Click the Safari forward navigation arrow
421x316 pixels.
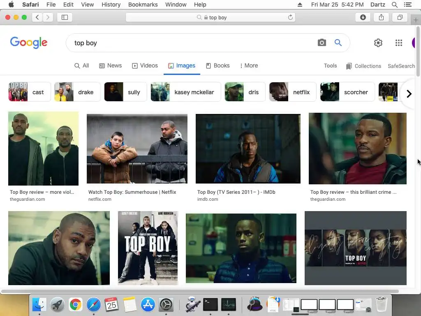48,17
